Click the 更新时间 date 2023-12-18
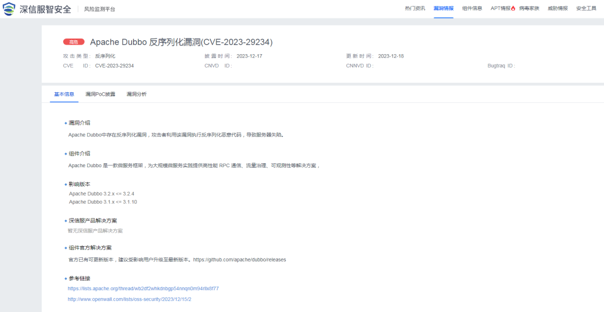Viewport: 604px width, 312px height. [391, 56]
